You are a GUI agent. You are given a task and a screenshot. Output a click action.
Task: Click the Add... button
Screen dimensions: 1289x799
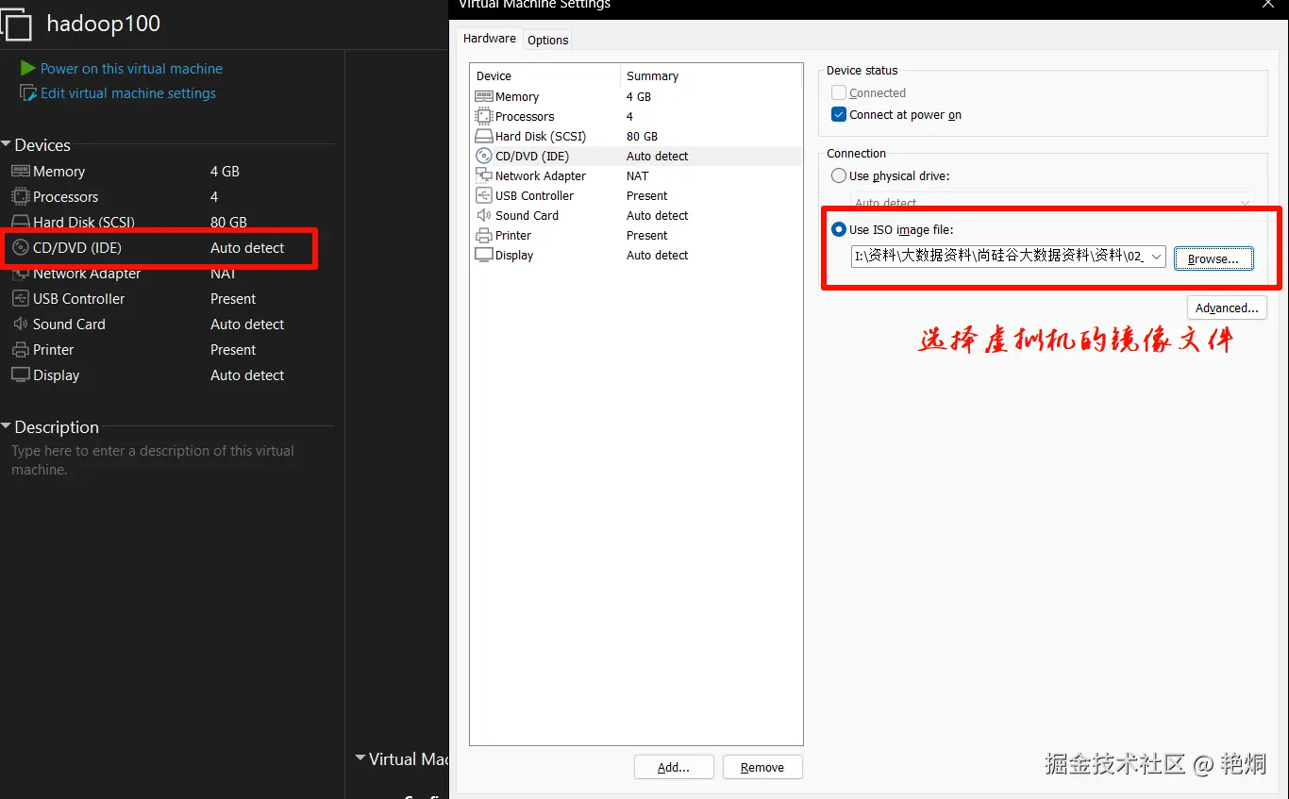click(x=674, y=767)
